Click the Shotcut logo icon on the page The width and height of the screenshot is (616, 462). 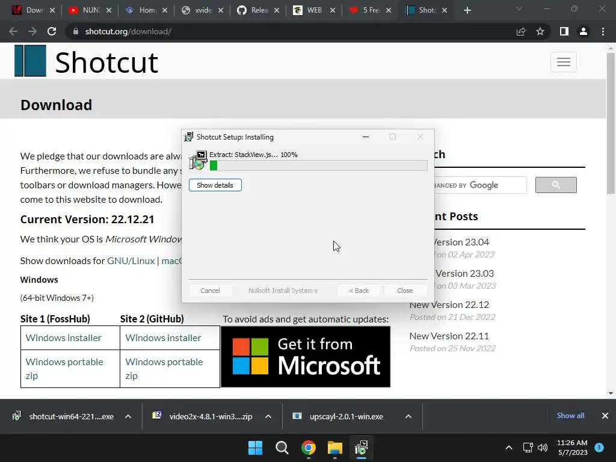click(30, 61)
